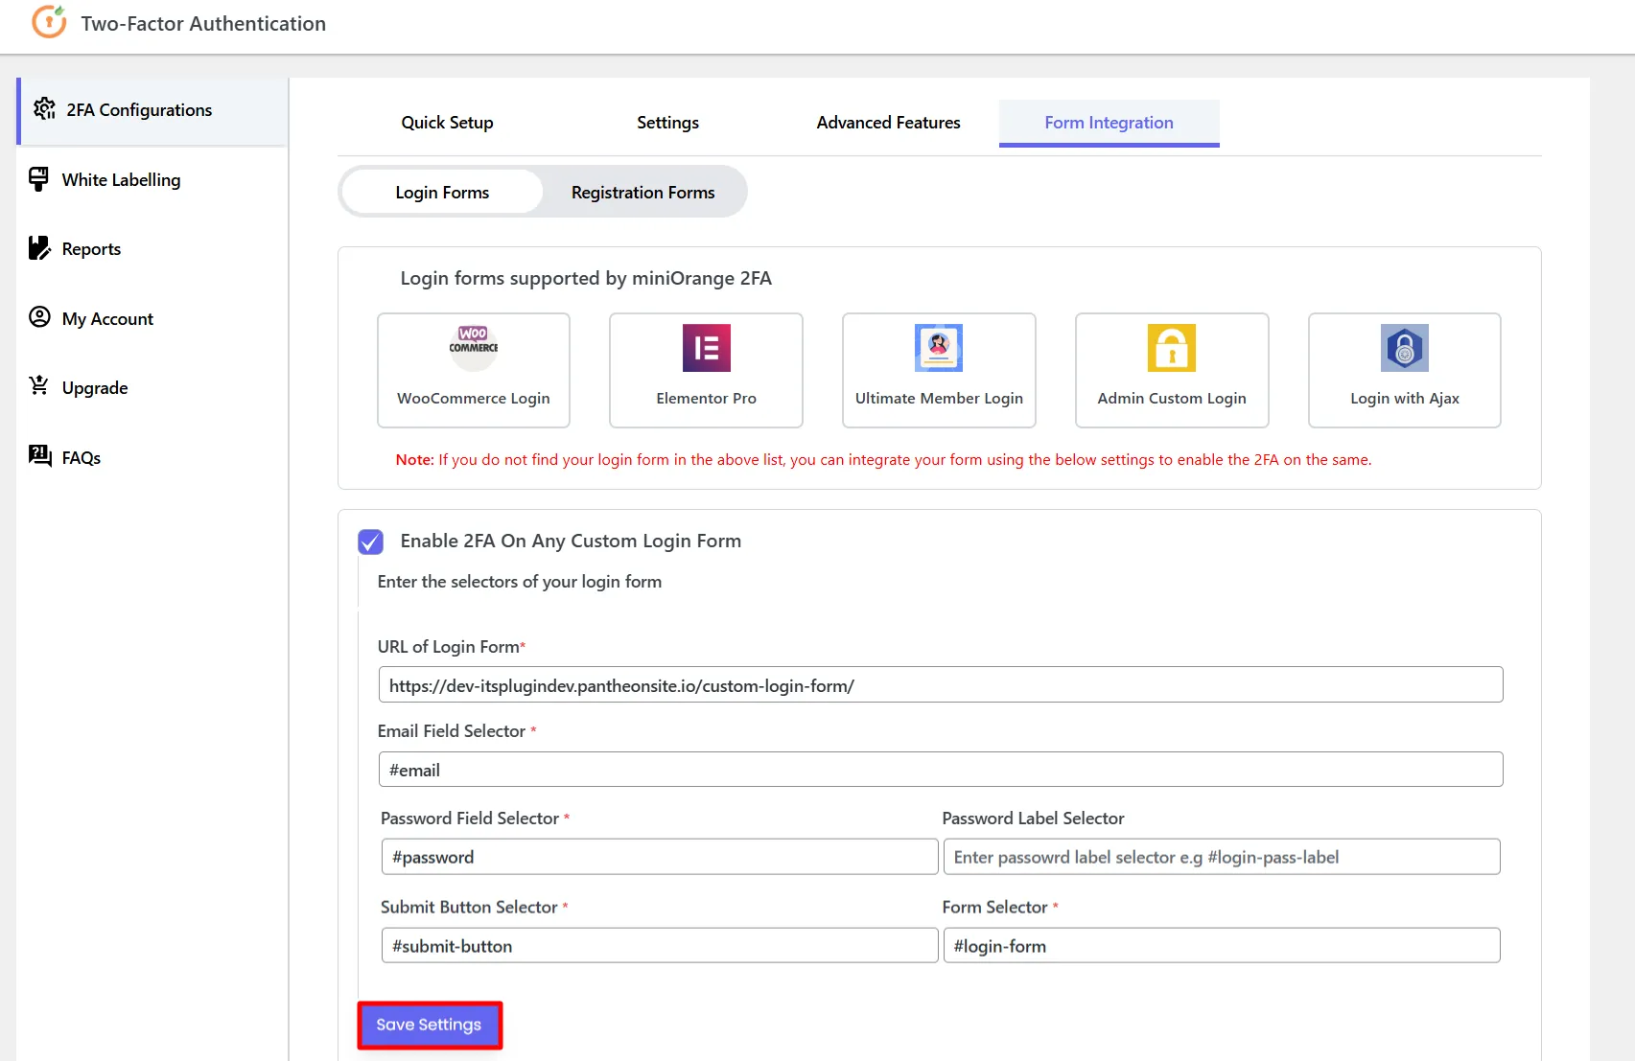This screenshot has width=1635, height=1061.
Task: Open the Reports sidebar section
Action: click(91, 249)
